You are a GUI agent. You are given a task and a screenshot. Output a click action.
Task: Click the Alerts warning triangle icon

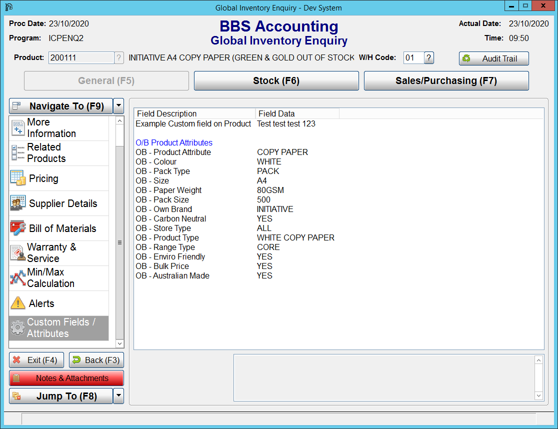click(x=18, y=303)
